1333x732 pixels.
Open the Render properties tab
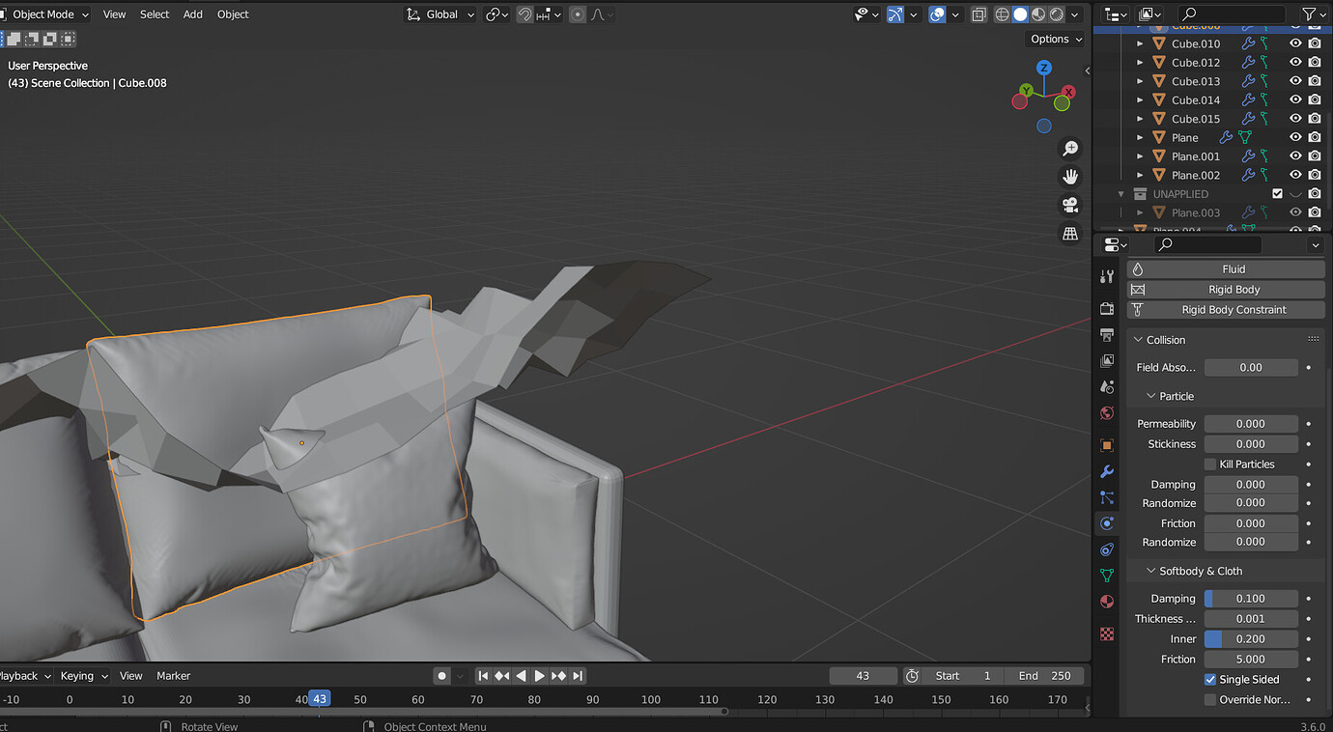pyautogui.click(x=1107, y=308)
